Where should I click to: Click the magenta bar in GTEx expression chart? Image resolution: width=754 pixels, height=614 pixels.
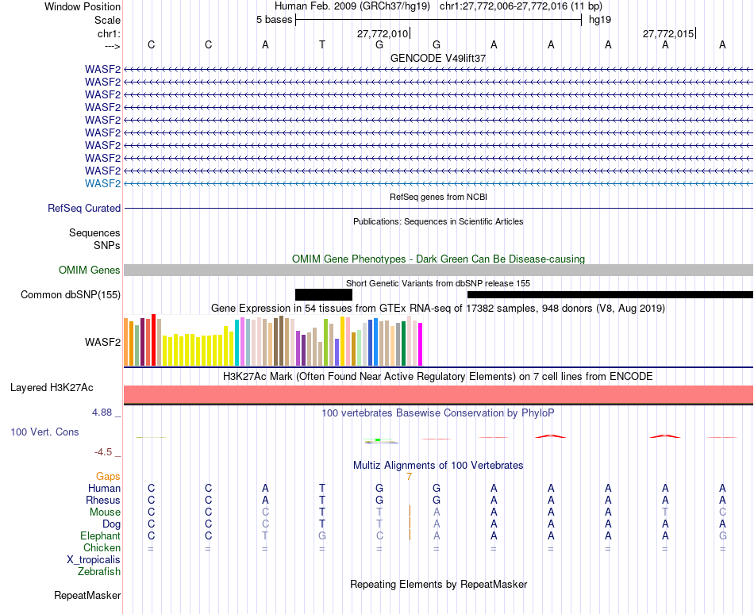click(x=421, y=344)
